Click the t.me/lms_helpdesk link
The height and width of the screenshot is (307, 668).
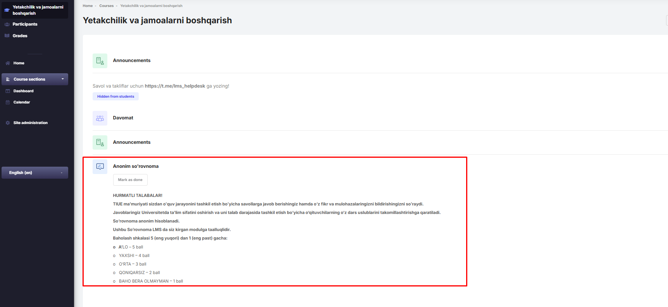175,86
